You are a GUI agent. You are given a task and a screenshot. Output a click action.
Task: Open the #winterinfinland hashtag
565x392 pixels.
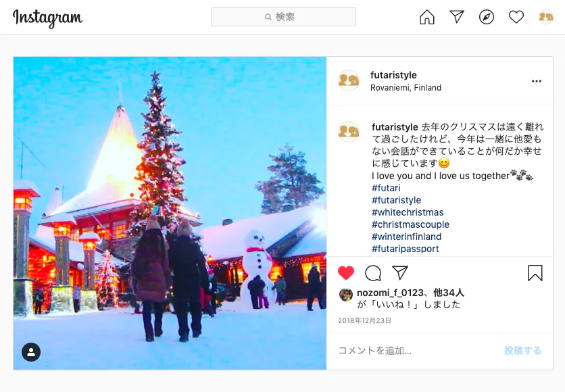(x=406, y=237)
